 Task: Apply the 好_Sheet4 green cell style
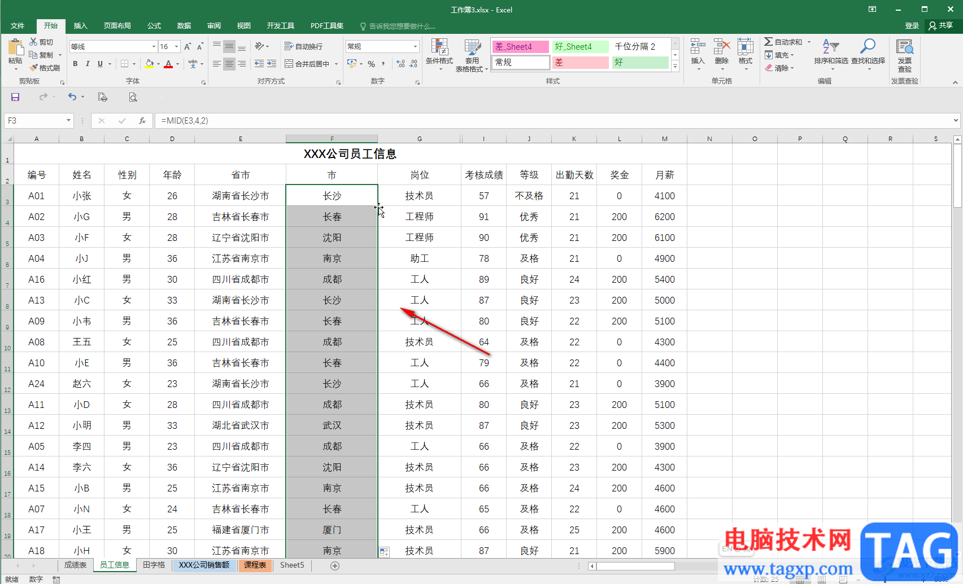[580, 47]
